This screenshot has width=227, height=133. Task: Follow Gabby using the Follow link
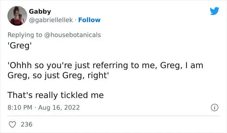(x=89, y=20)
